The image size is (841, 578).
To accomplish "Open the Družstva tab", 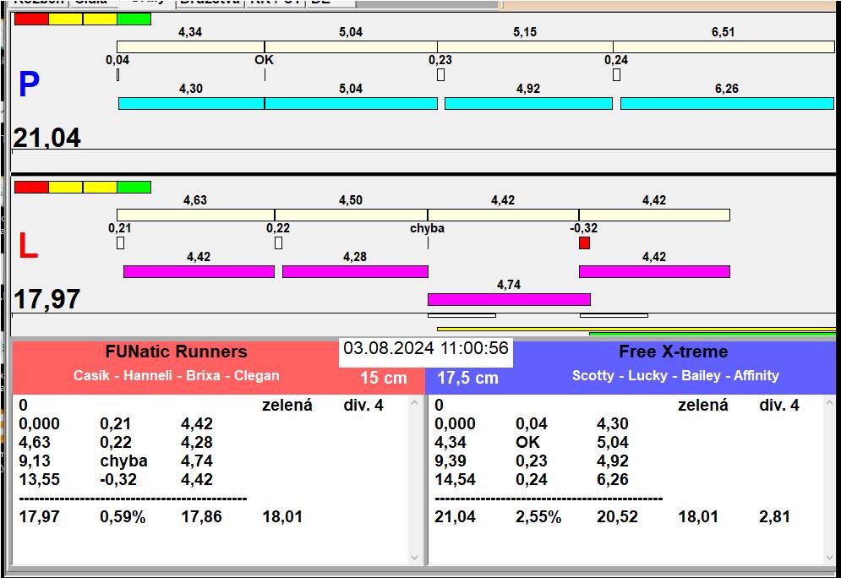I will [210, 3].
